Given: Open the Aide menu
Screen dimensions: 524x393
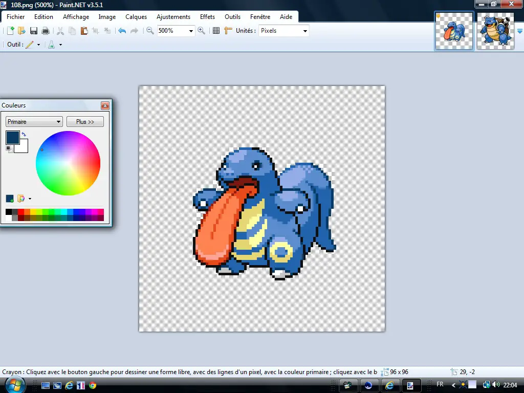Looking at the screenshot, I should click(x=286, y=17).
